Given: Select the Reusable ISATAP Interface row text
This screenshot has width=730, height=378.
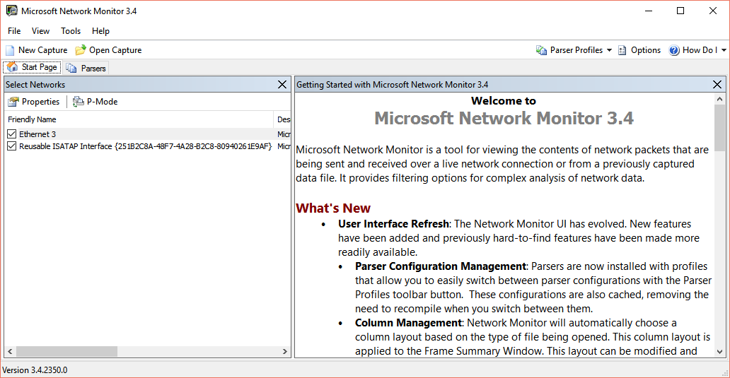Looking at the screenshot, I should coord(145,146).
